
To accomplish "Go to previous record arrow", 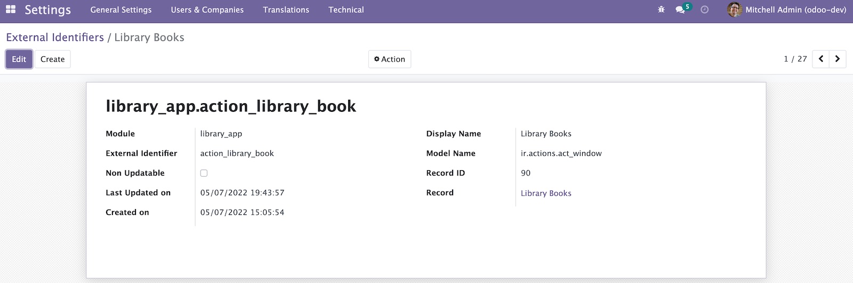I will point(821,59).
